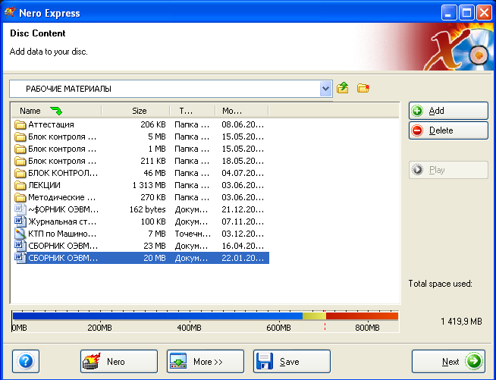This screenshot has height=380, width=496.
Task: Select the ЛЕКЦИИ folder icon
Action: click(20, 185)
